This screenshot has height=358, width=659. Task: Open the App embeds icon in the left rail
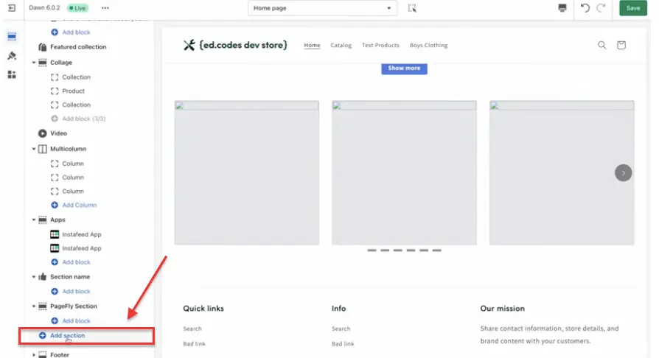[x=12, y=75]
